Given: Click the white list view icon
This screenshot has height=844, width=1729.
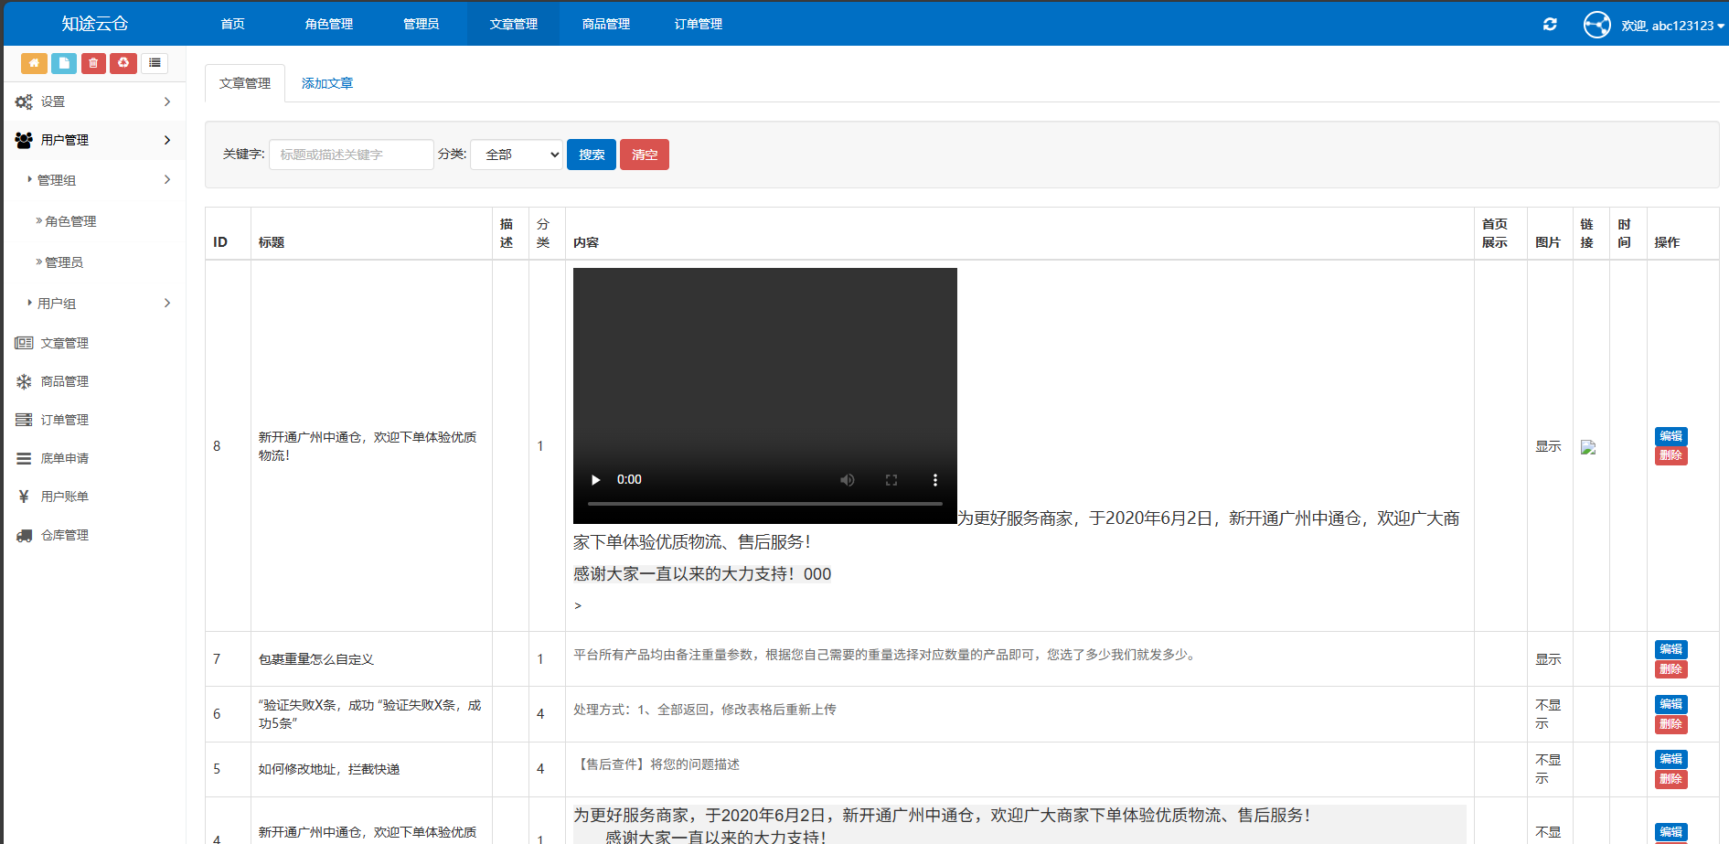Looking at the screenshot, I should [x=155, y=63].
